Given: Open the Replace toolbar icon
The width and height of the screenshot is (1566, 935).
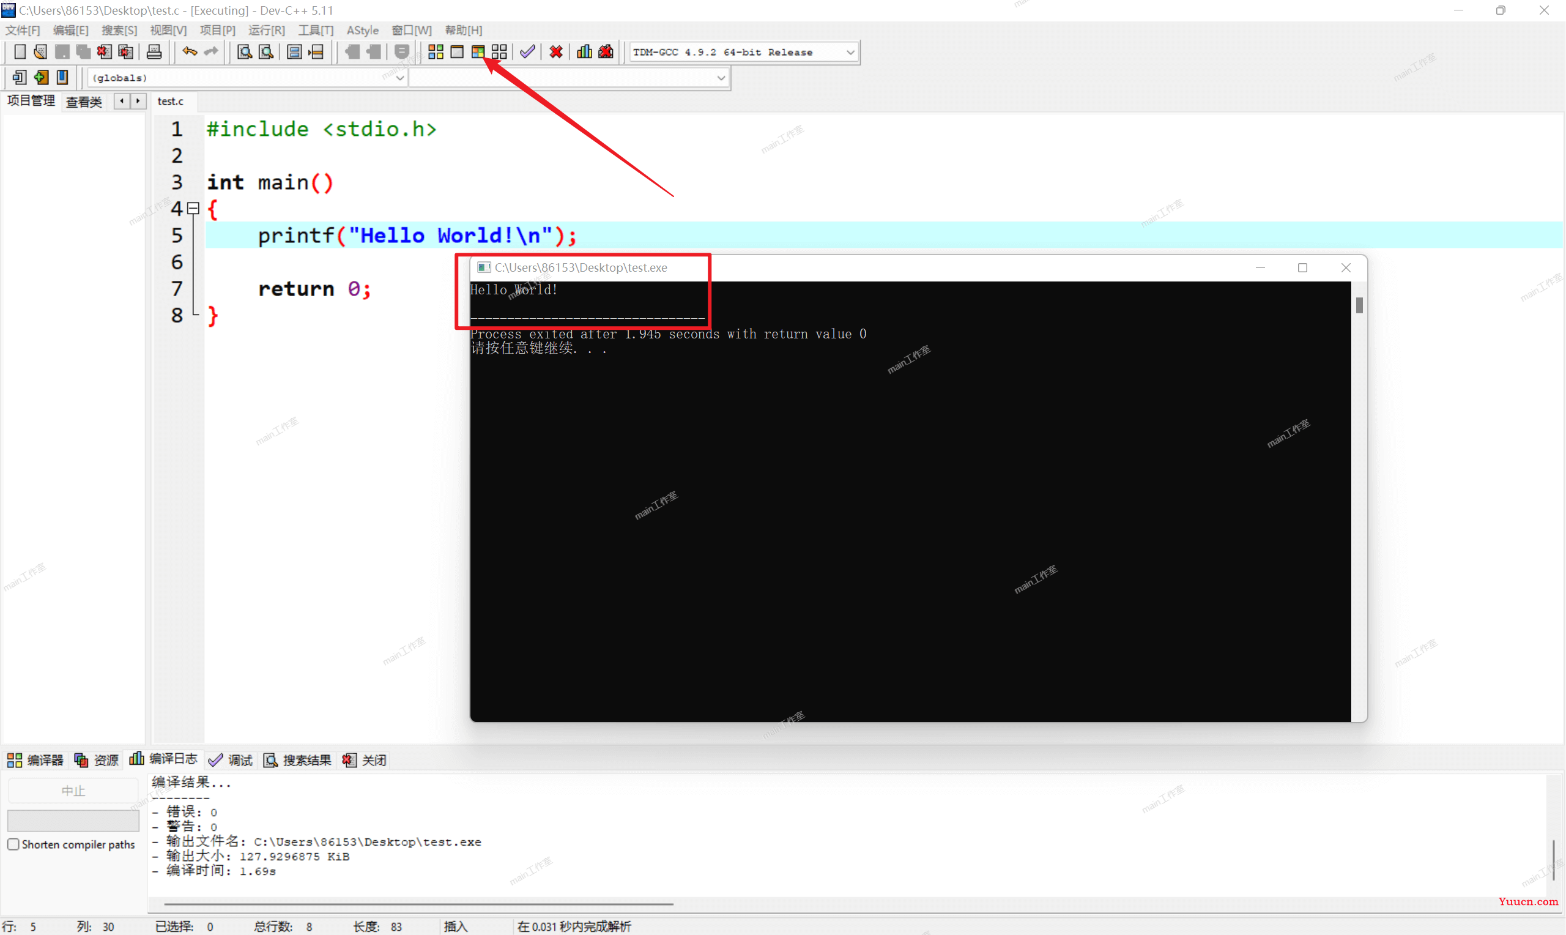Looking at the screenshot, I should coord(266,51).
